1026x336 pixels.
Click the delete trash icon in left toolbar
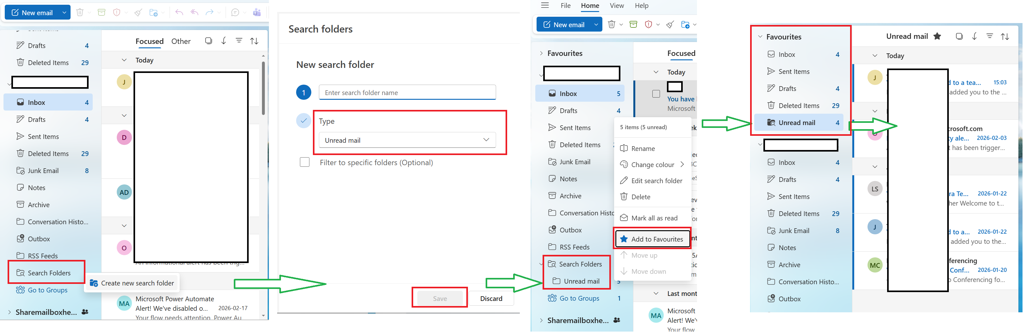(80, 12)
